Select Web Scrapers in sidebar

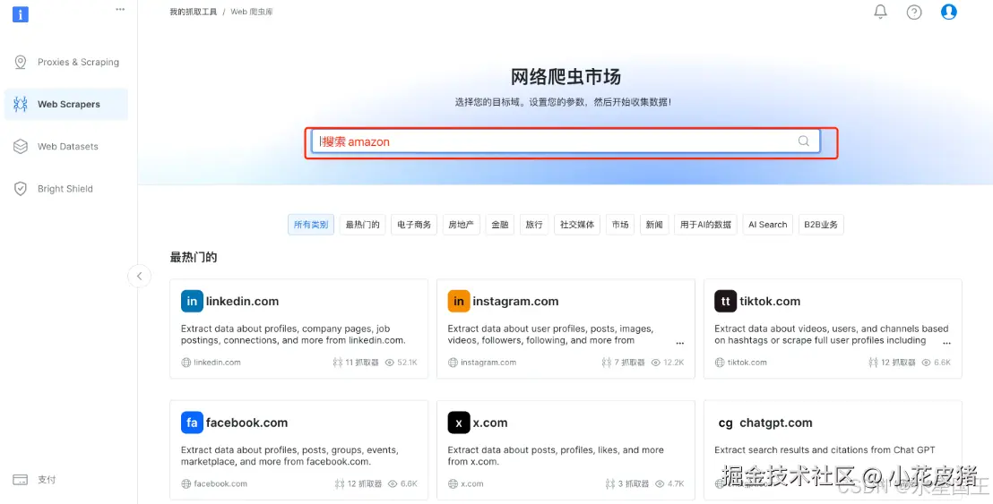66,105
